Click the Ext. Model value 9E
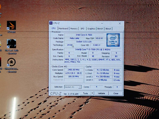Viewport: 159px width, 119px height. tap(93, 56)
